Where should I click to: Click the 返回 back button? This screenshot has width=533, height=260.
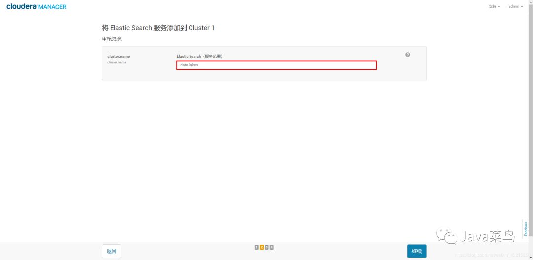click(x=112, y=251)
